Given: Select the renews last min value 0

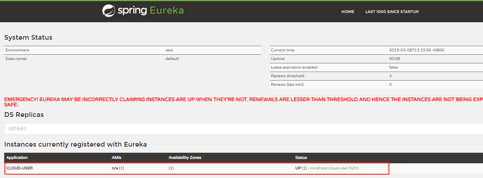Looking at the screenshot, I should (x=390, y=84).
